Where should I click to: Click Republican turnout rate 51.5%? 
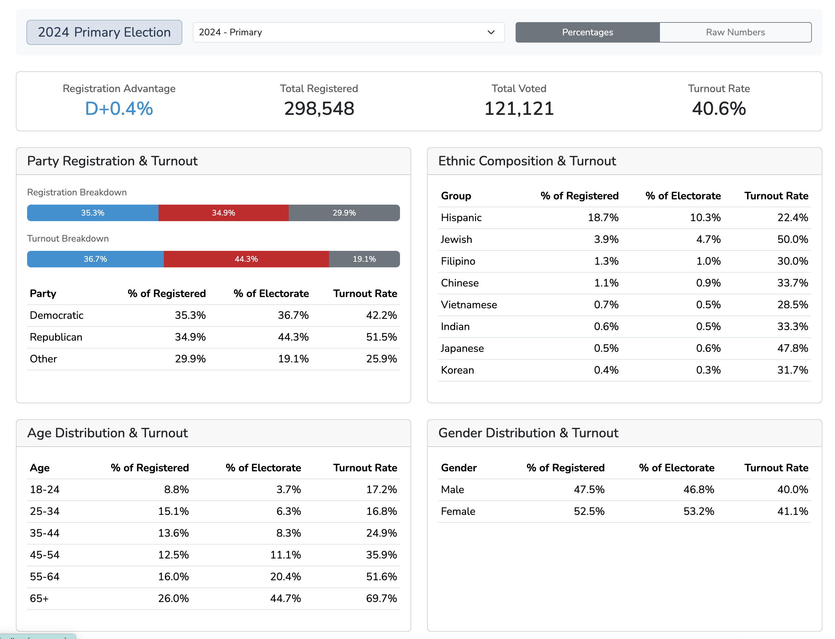pyautogui.click(x=381, y=337)
